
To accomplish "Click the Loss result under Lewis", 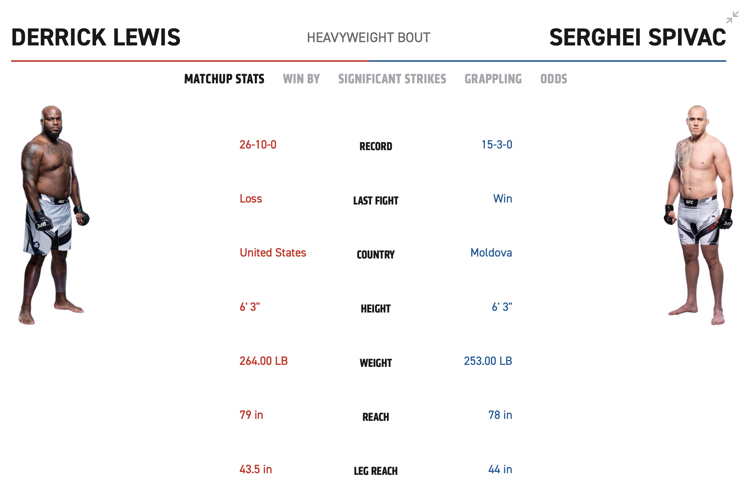I will [251, 199].
